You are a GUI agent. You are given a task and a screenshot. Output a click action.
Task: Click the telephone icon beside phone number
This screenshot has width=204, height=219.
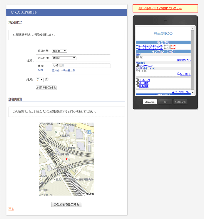137,66
